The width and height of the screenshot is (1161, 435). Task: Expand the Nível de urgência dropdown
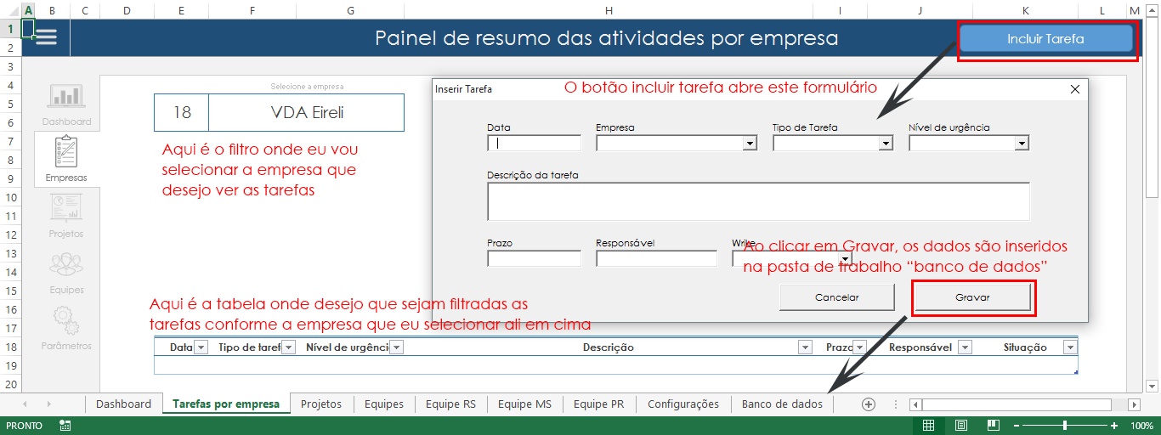[1022, 144]
